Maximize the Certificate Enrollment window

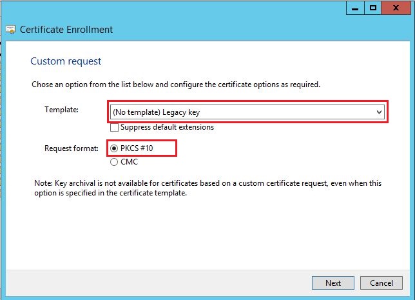(373, 8)
